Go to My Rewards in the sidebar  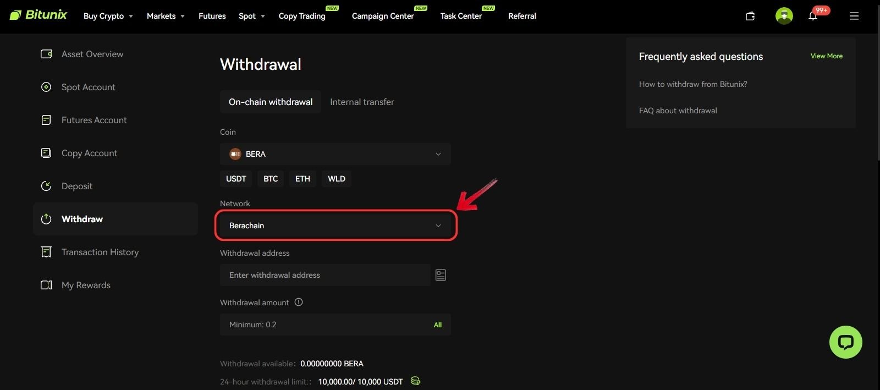click(x=86, y=285)
